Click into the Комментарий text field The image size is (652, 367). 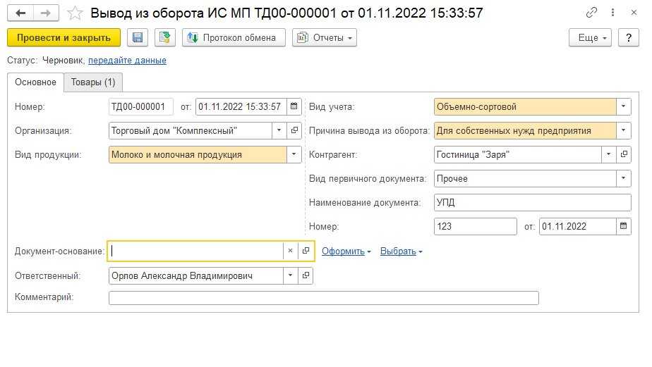323,298
